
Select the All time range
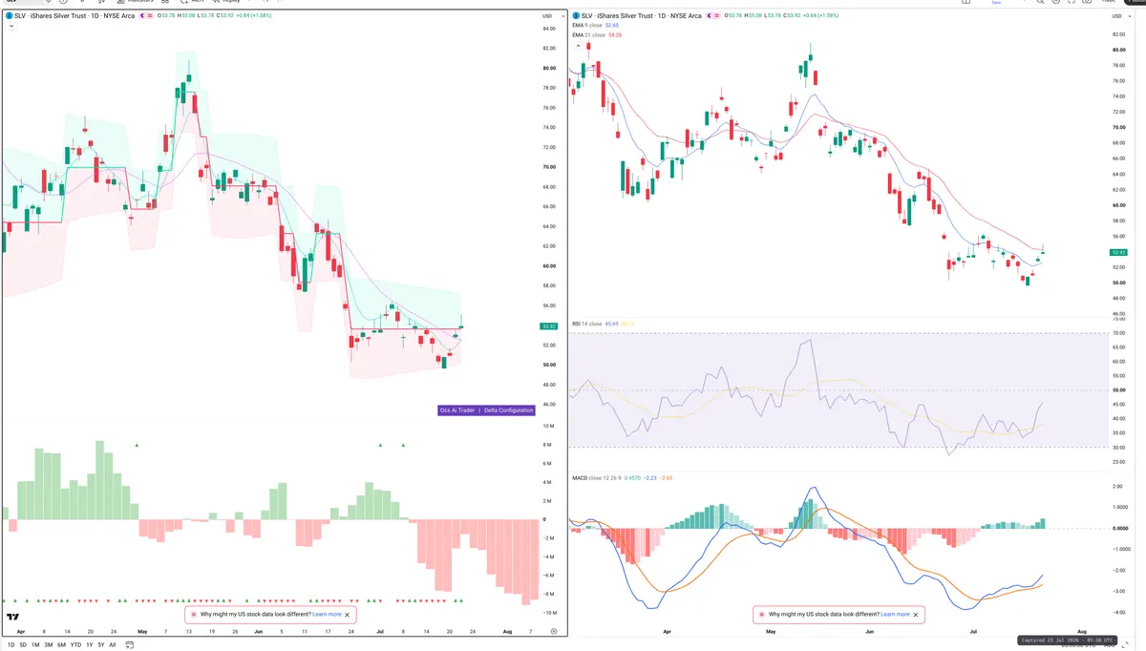point(113,645)
